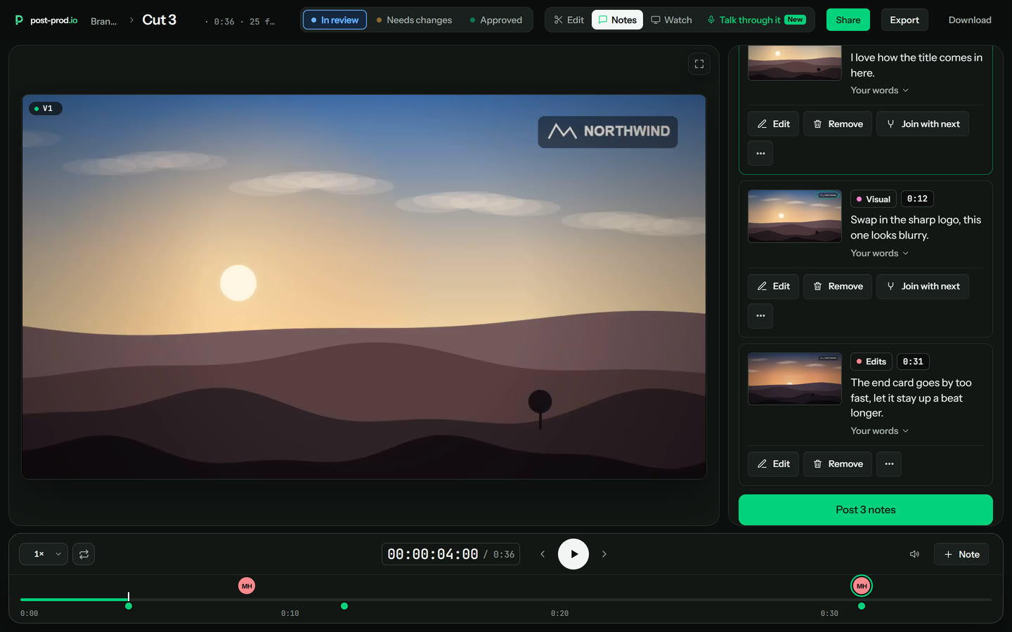Click the timeline progress bar
1012x632 pixels.
[x=506, y=600]
